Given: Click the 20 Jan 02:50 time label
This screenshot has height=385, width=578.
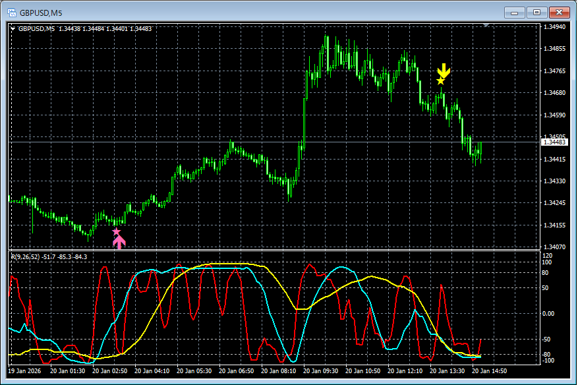Looking at the screenshot, I should point(110,371).
